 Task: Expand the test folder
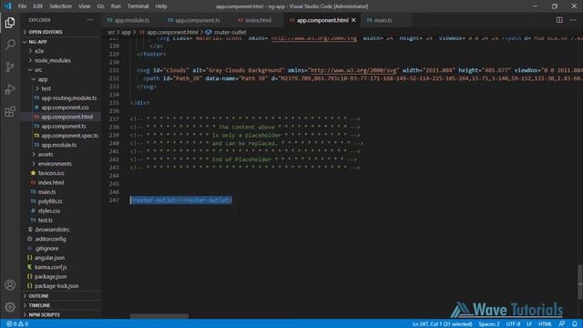(x=46, y=88)
